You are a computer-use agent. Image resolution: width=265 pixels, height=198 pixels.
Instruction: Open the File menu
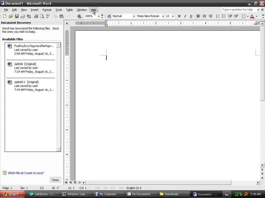tap(6, 10)
